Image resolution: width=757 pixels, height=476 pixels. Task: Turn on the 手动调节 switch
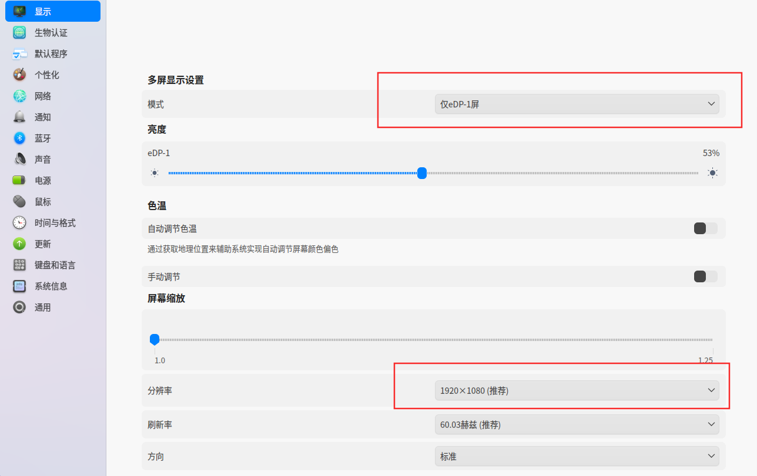tap(705, 276)
